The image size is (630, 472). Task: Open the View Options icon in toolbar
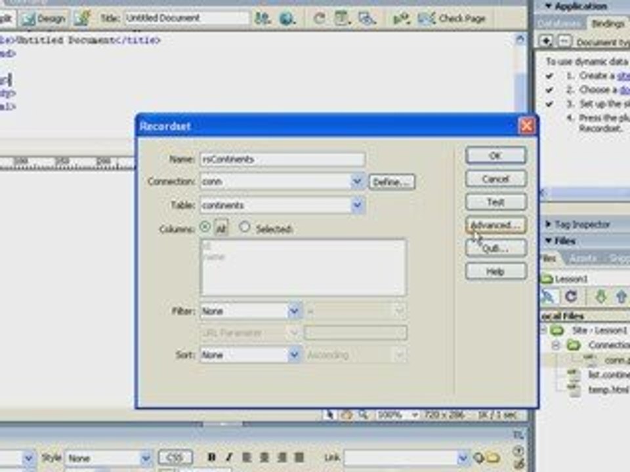343,18
